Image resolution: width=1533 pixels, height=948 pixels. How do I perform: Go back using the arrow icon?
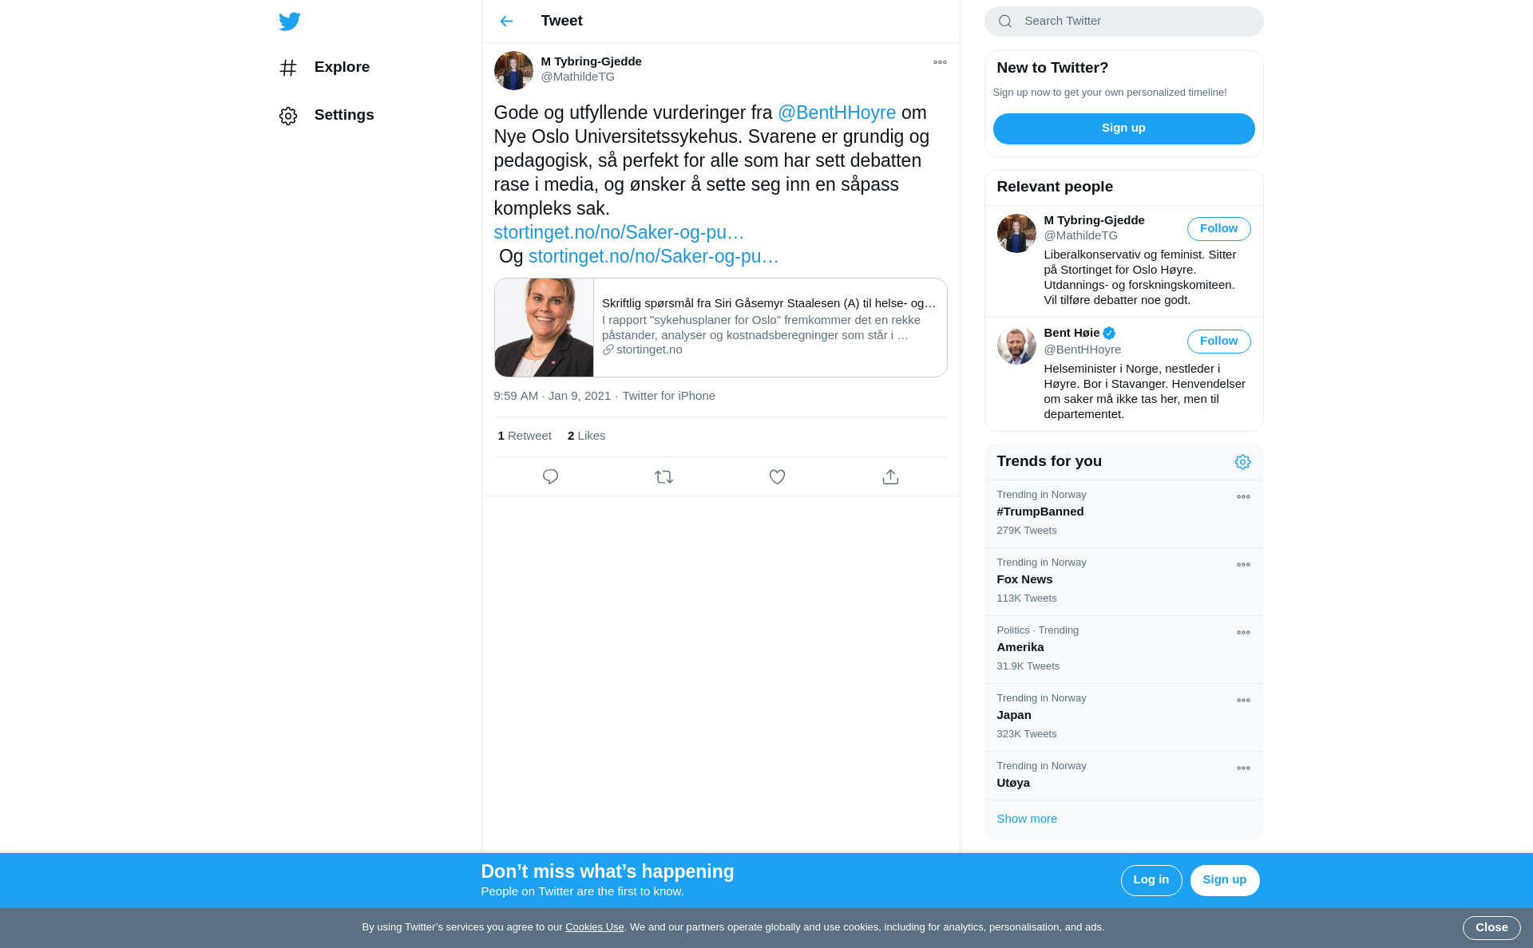(506, 21)
